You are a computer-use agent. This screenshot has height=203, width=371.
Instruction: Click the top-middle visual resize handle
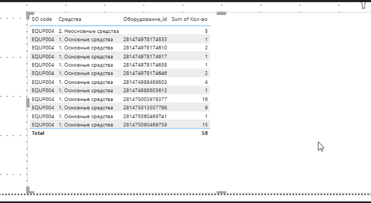click(x=222, y=13)
